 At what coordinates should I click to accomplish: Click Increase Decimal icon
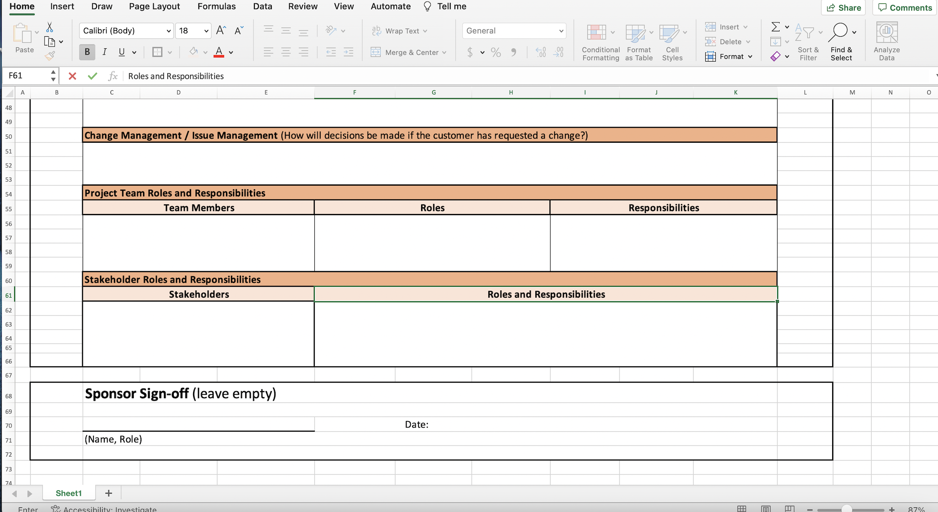point(541,52)
